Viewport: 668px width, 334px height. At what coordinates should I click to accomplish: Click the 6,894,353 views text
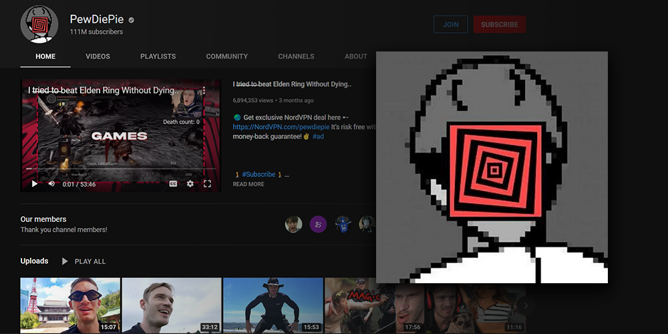[253, 101]
